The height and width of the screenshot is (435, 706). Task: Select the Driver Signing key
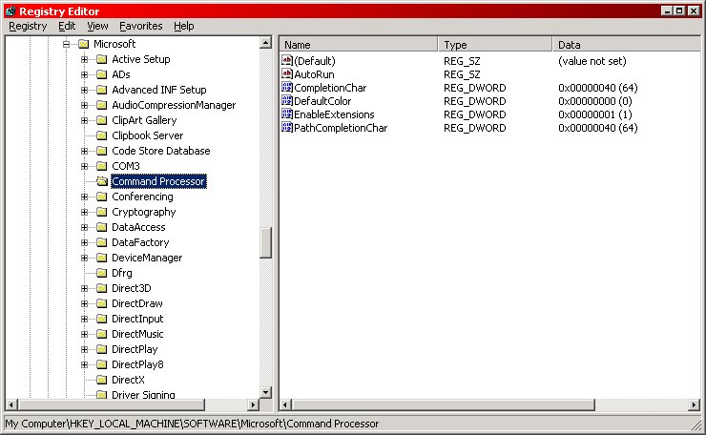point(143,395)
